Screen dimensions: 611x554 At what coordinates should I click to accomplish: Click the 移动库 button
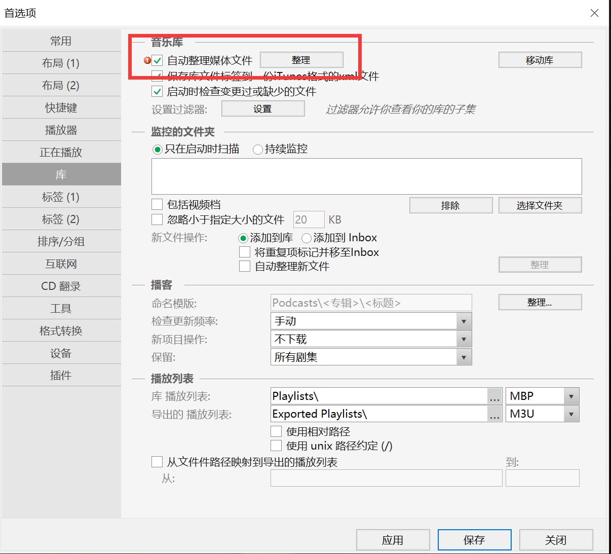coord(540,60)
